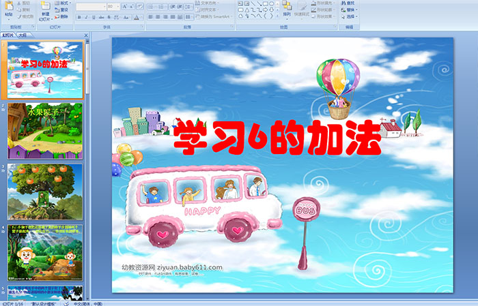478x306 pixels.
Task: Toggle bold formatting
Action: click(79, 17)
